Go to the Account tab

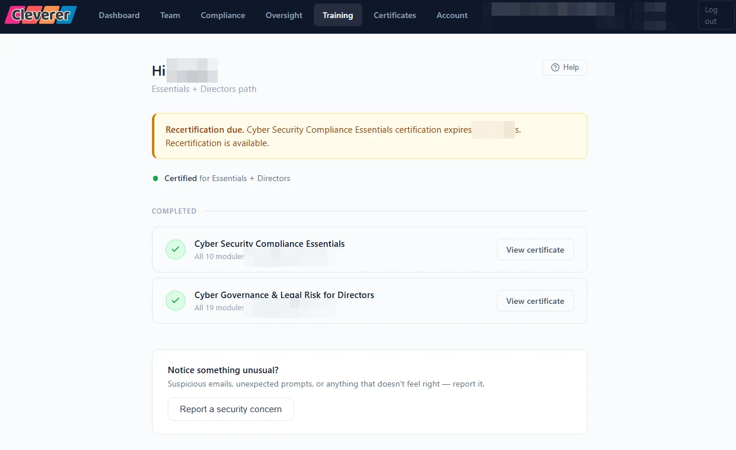[x=452, y=15]
